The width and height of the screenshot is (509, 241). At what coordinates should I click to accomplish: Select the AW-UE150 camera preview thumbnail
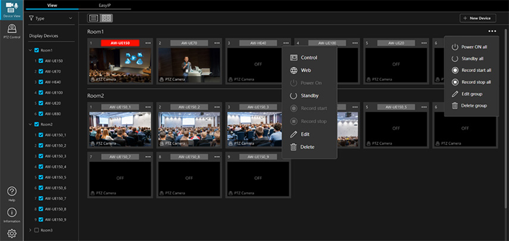120,65
